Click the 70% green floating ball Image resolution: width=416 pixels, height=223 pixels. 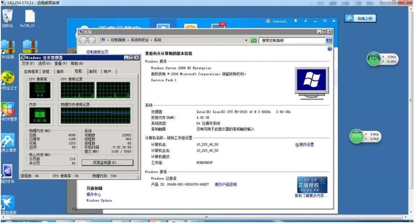356,136
